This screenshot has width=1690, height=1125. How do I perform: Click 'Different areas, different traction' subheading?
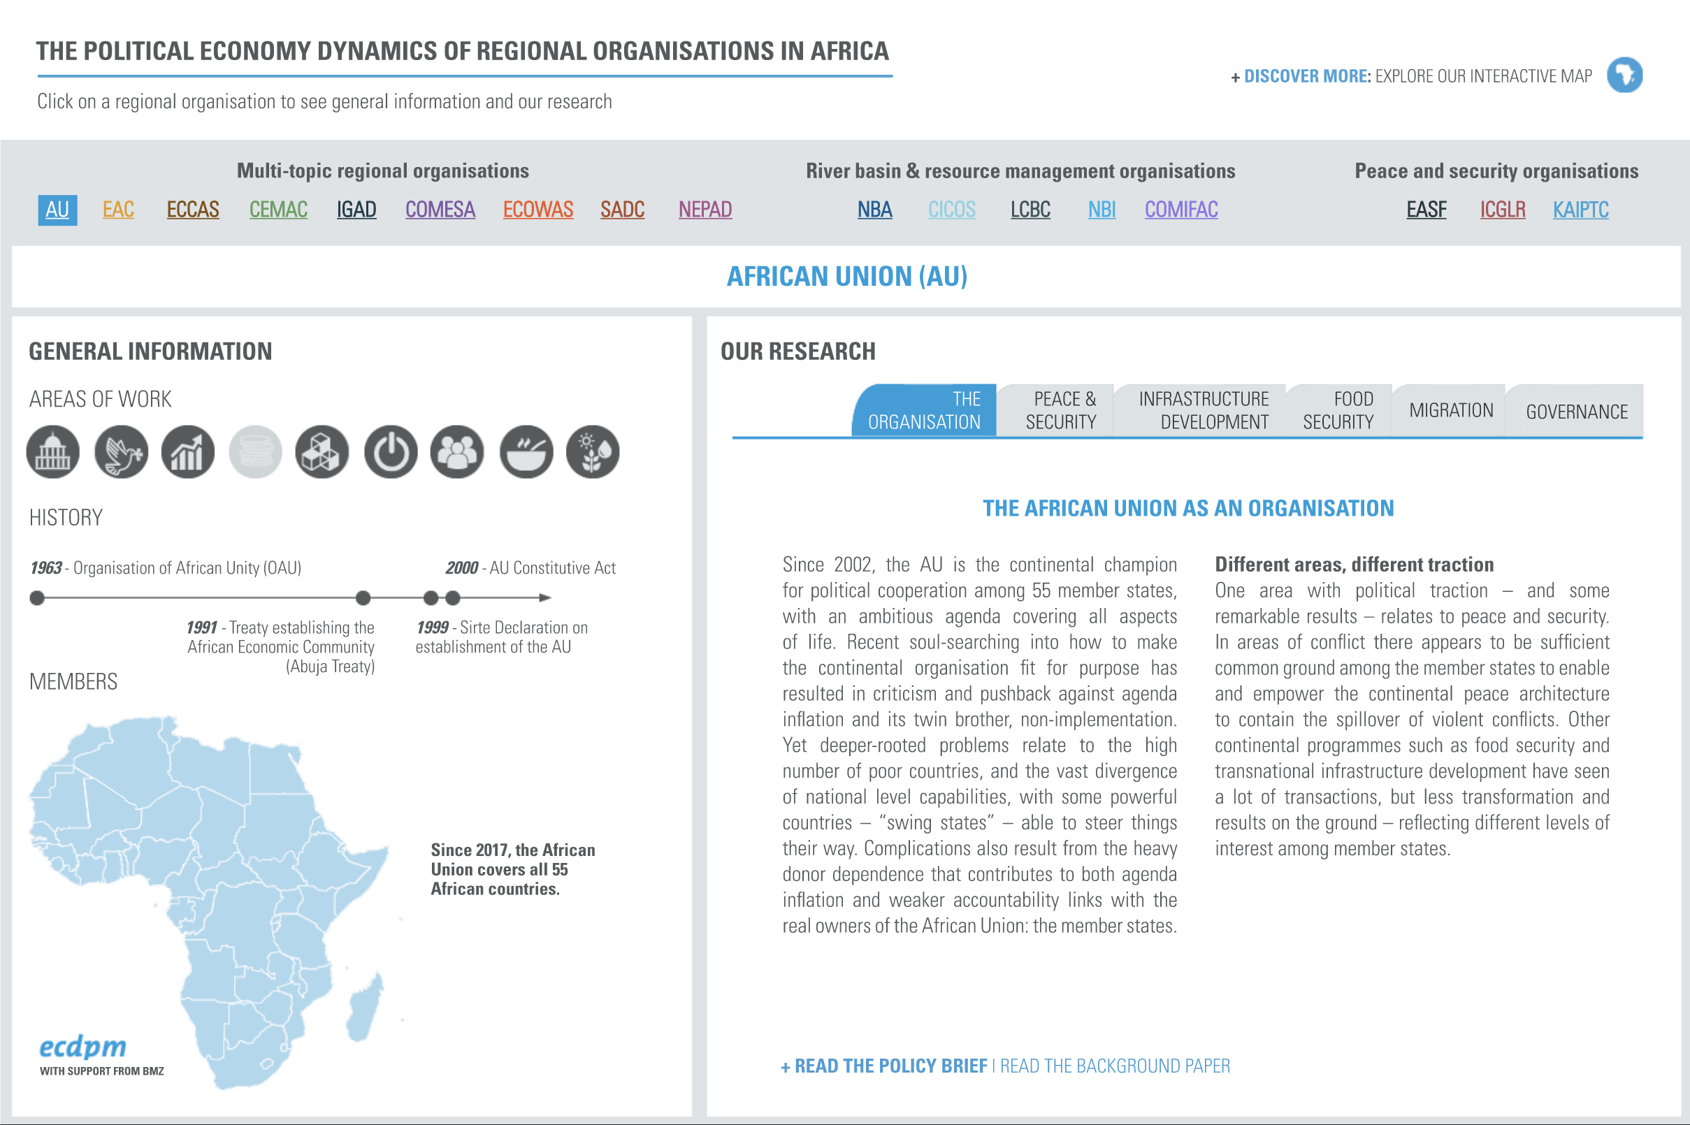[1354, 565]
